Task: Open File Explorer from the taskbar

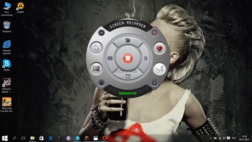Action: (x=32, y=138)
